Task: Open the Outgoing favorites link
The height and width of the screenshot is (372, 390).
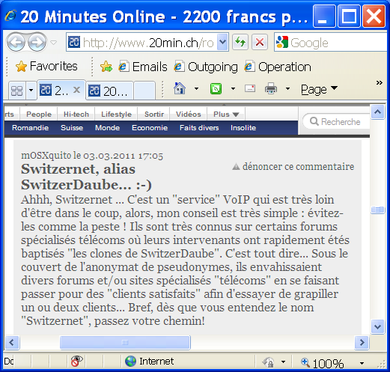Action: coord(206,67)
